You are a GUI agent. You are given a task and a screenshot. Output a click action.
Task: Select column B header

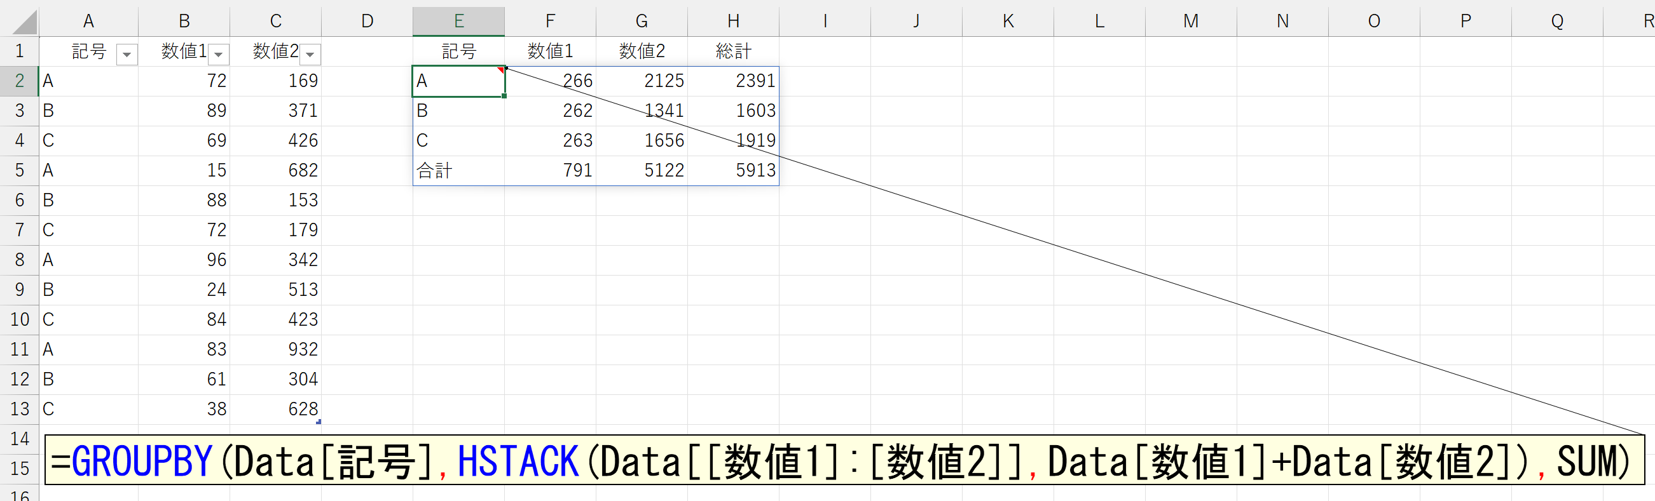(184, 21)
